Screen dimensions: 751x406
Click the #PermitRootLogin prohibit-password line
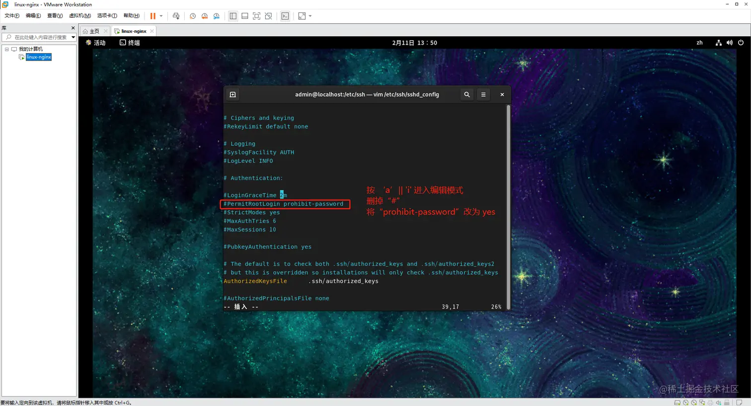coord(283,204)
